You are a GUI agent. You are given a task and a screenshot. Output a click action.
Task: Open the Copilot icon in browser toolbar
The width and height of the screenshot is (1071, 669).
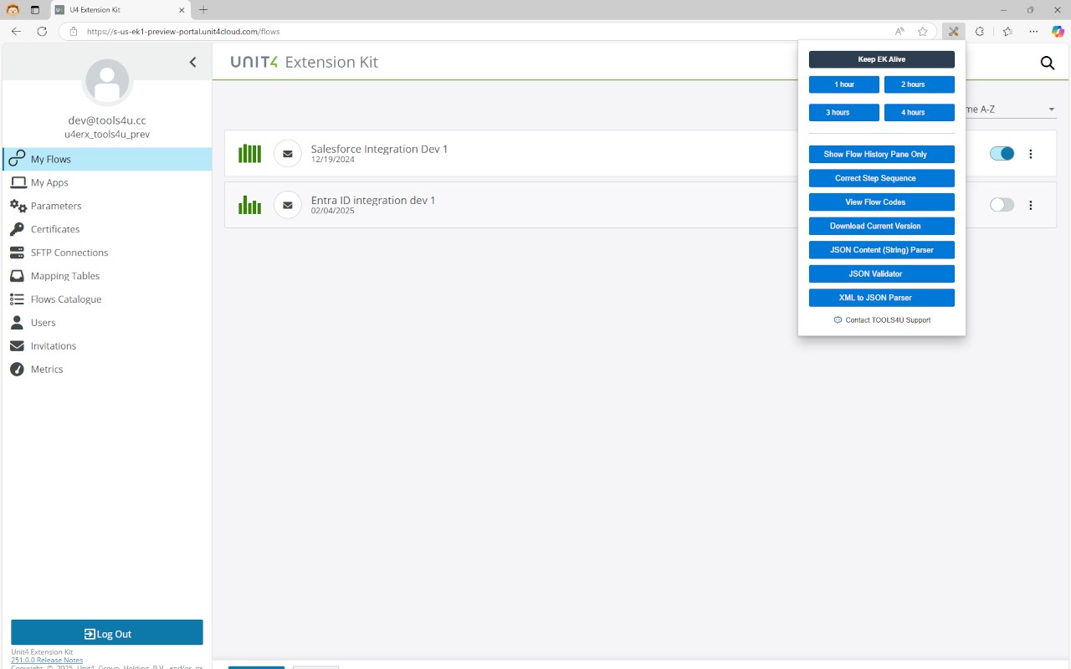pos(1058,31)
